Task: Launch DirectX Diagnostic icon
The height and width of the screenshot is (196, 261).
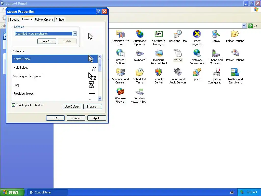Action: click(197, 38)
